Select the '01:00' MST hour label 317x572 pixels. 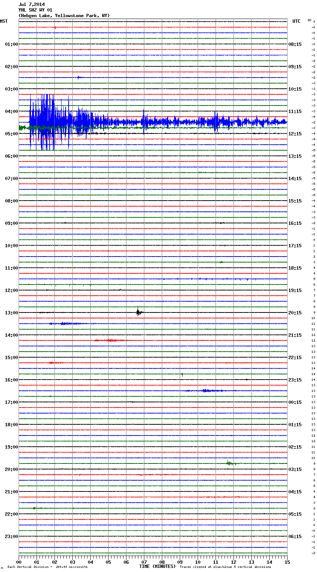pyautogui.click(x=12, y=44)
